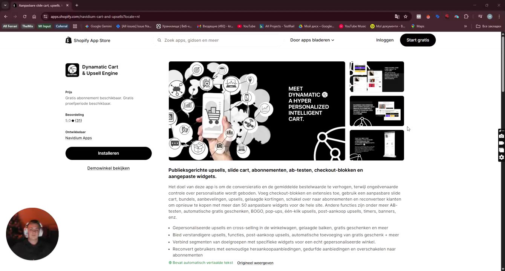Click the Origineel weergeven link
The width and height of the screenshot is (505, 271).
coord(255,263)
